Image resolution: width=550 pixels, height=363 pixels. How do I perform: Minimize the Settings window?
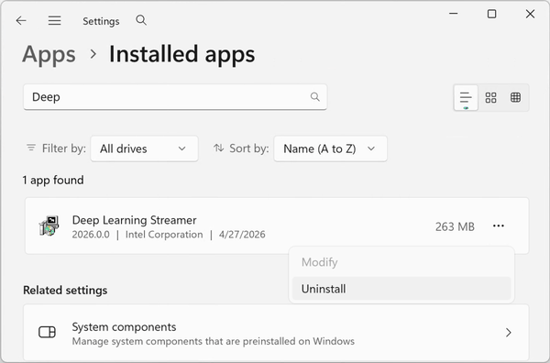coord(454,14)
